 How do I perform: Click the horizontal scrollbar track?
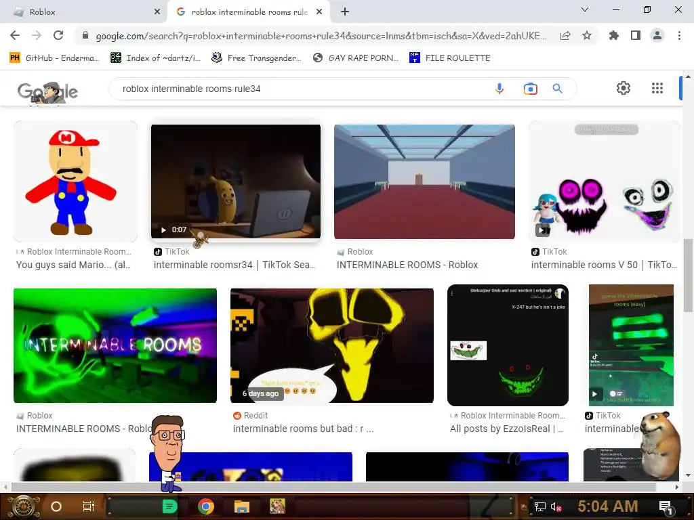(341, 487)
